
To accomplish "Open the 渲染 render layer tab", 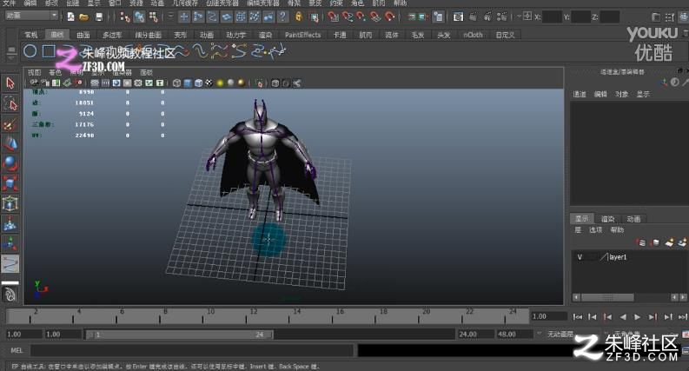I will tap(607, 218).
